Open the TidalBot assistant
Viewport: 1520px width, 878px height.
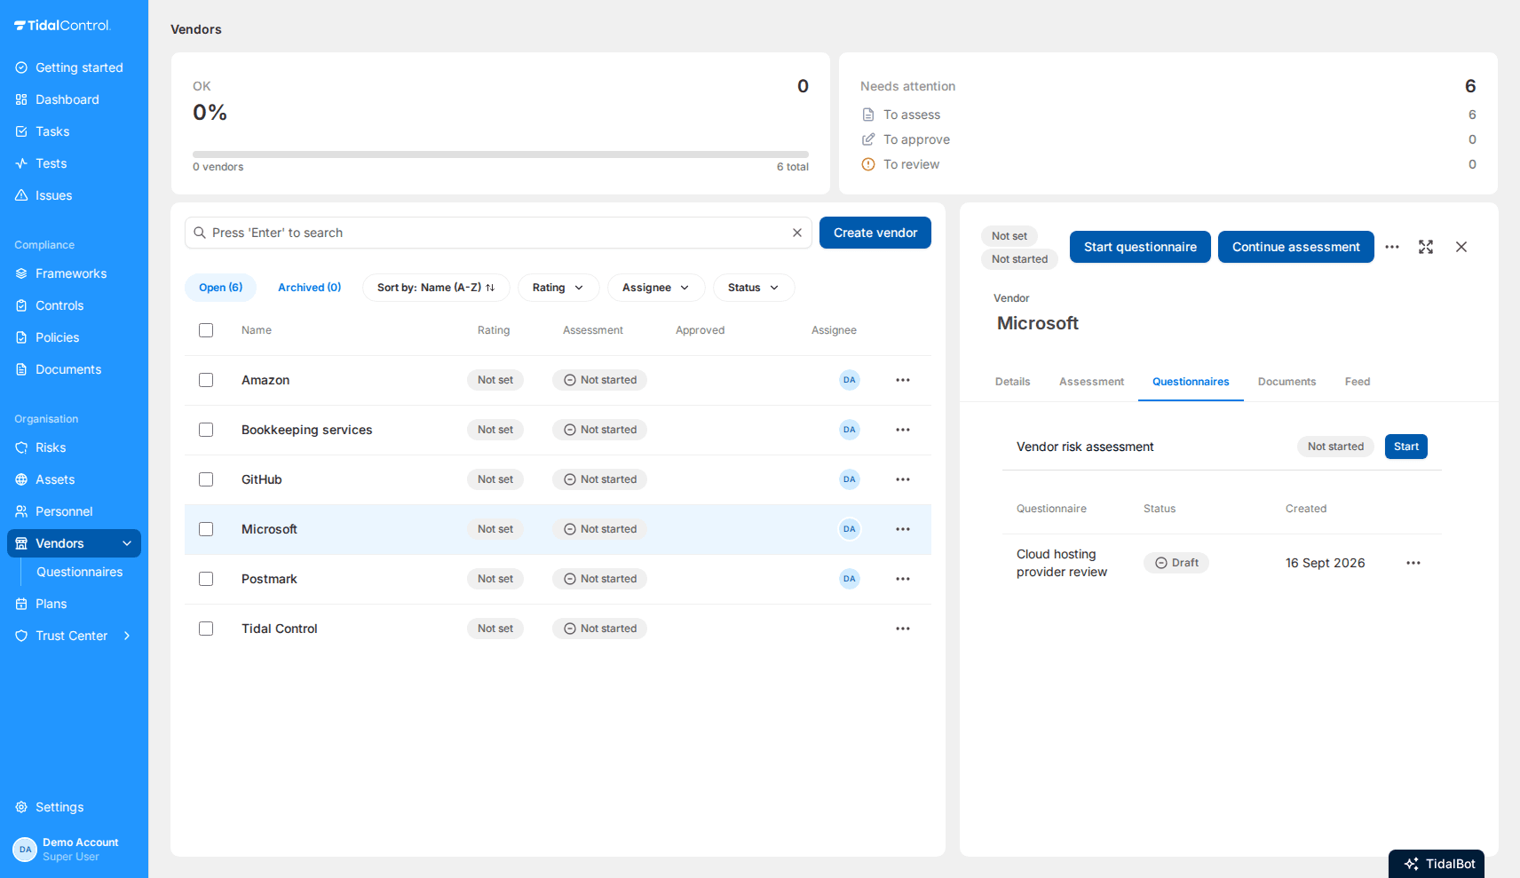tap(1437, 864)
